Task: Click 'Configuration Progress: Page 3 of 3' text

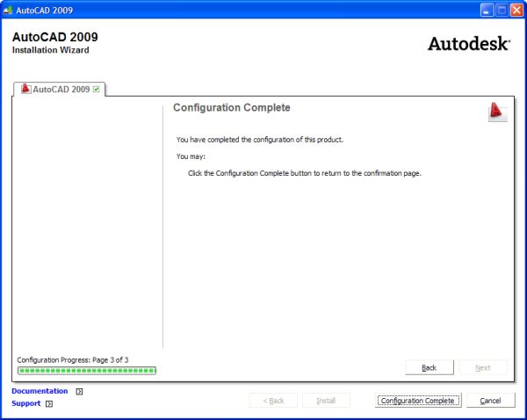Action: [73, 359]
